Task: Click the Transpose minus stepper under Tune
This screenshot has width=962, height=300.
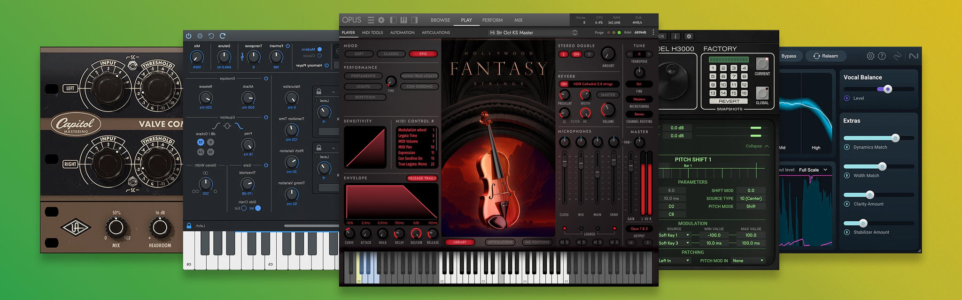Action: click(x=629, y=54)
